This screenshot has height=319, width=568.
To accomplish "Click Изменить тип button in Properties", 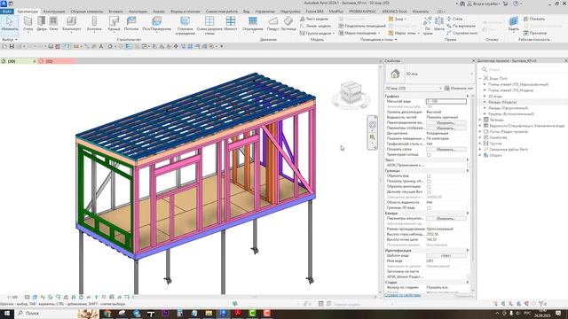I will coord(459,89).
